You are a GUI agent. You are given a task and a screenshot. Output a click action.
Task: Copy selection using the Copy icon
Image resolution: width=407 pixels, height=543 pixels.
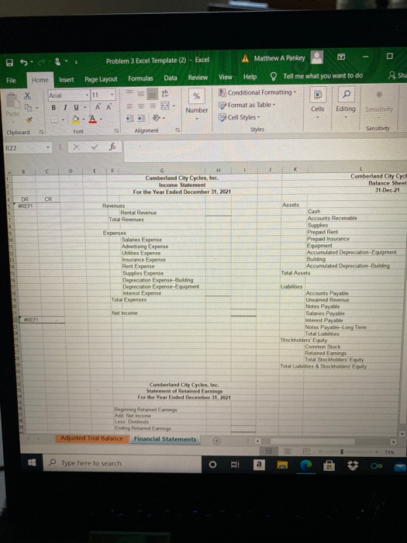coord(29,108)
